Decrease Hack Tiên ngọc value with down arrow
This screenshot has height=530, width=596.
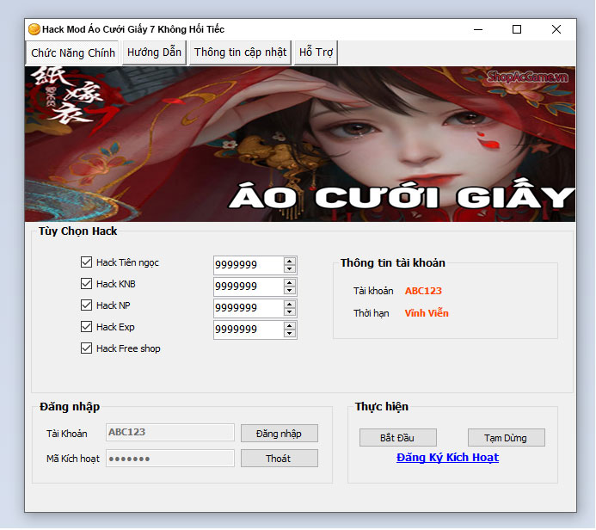coord(290,269)
